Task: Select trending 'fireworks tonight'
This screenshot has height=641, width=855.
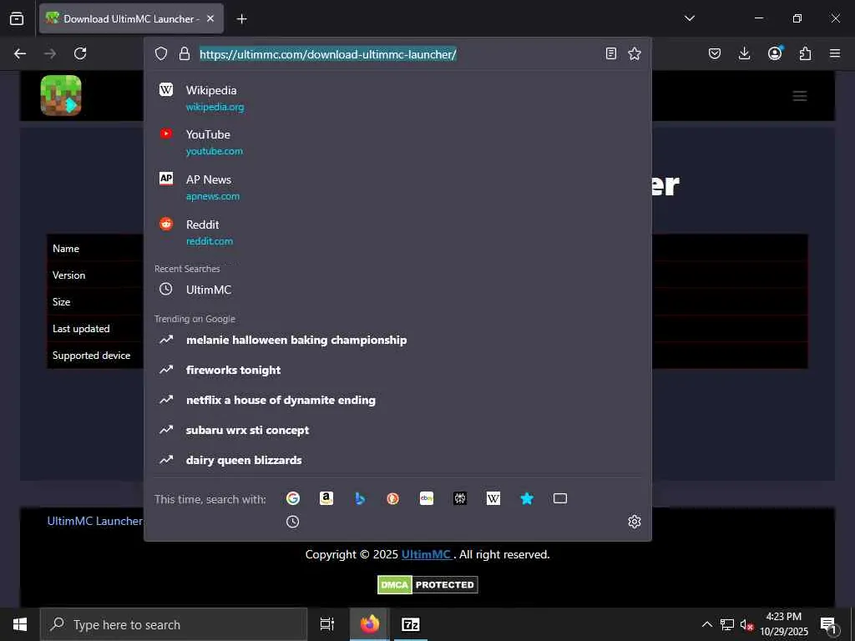Action: tap(397, 370)
